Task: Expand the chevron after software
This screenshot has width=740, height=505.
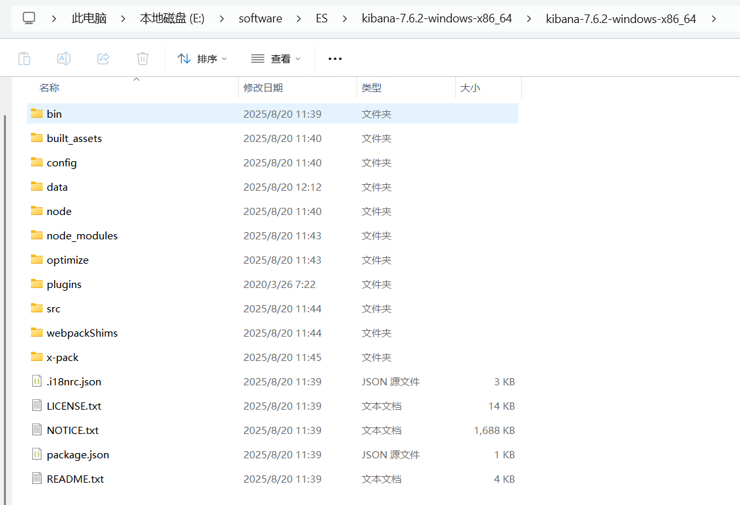Action: (299, 19)
